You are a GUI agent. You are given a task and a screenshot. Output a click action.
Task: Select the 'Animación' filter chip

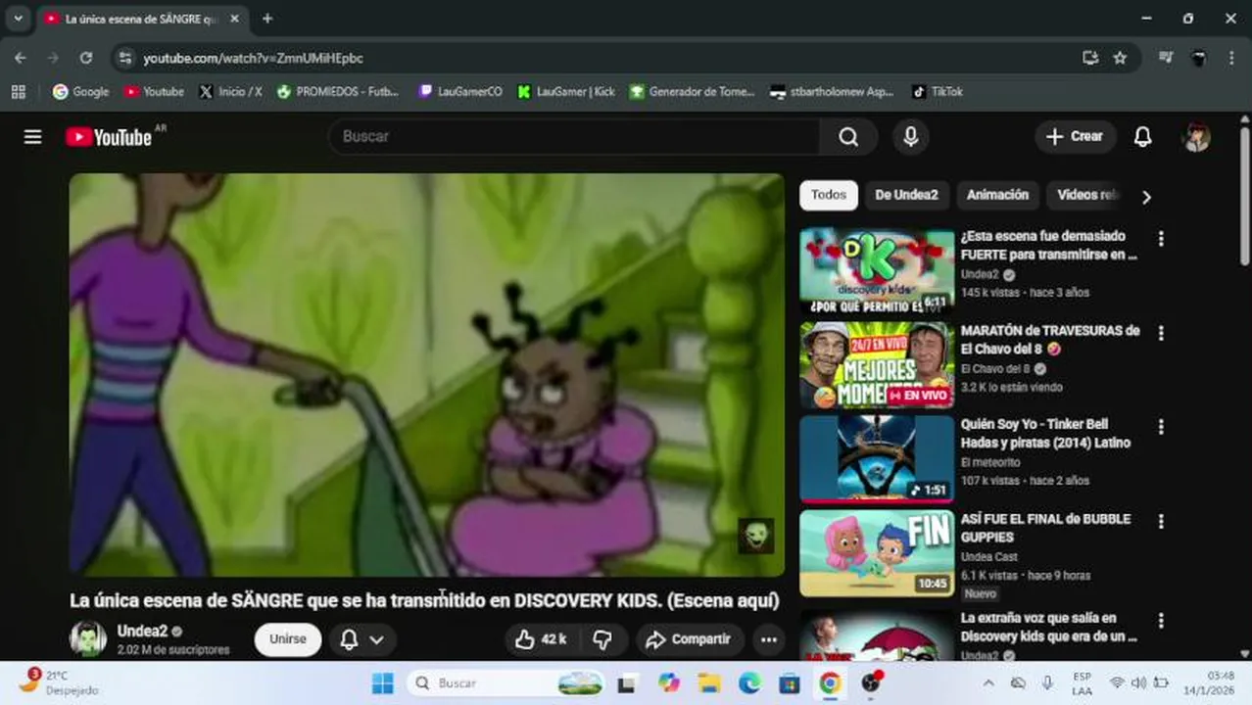pos(997,195)
